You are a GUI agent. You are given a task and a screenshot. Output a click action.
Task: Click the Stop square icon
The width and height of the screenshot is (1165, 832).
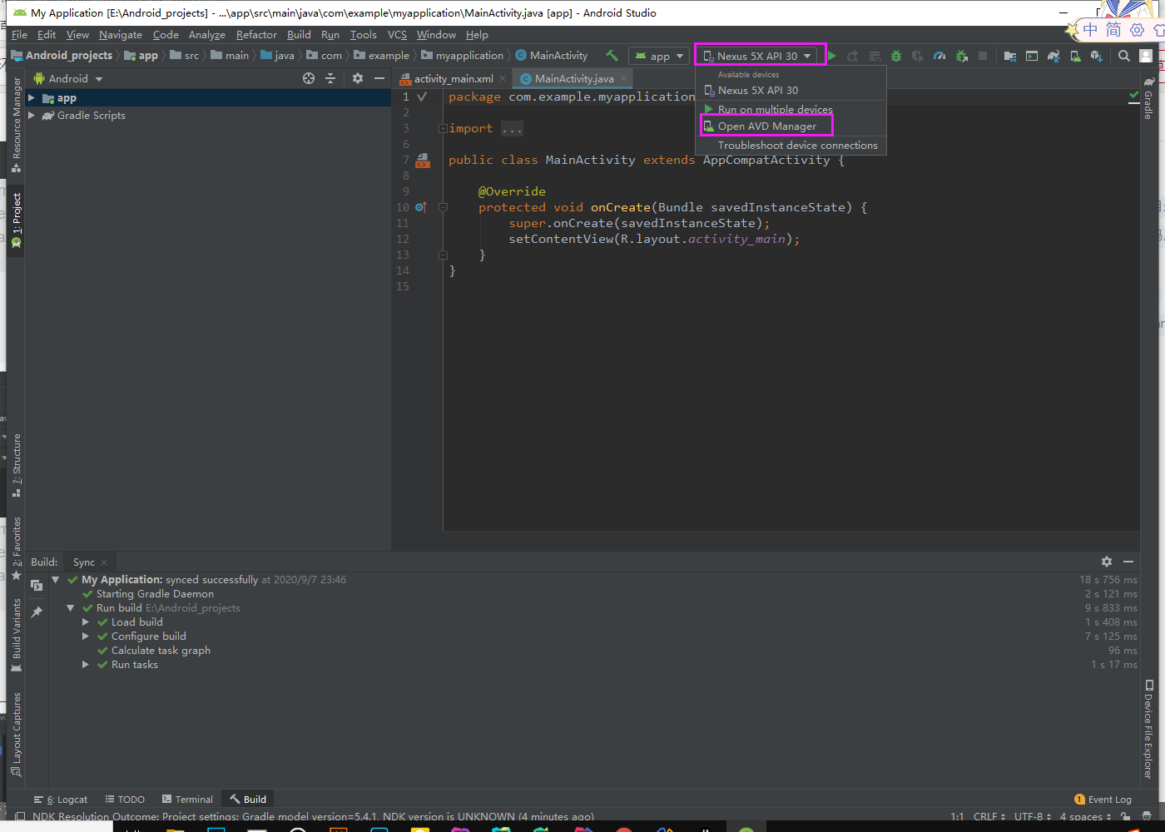(x=983, y=56)
